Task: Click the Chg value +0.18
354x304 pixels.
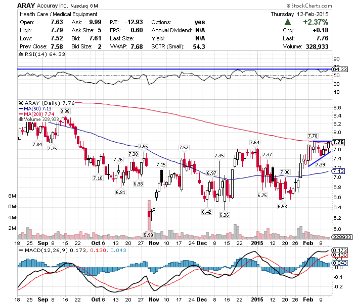Action: [321, 30]
